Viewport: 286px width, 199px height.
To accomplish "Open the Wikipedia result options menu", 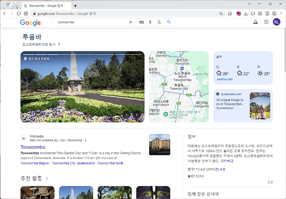I will (x=86, y=140).
